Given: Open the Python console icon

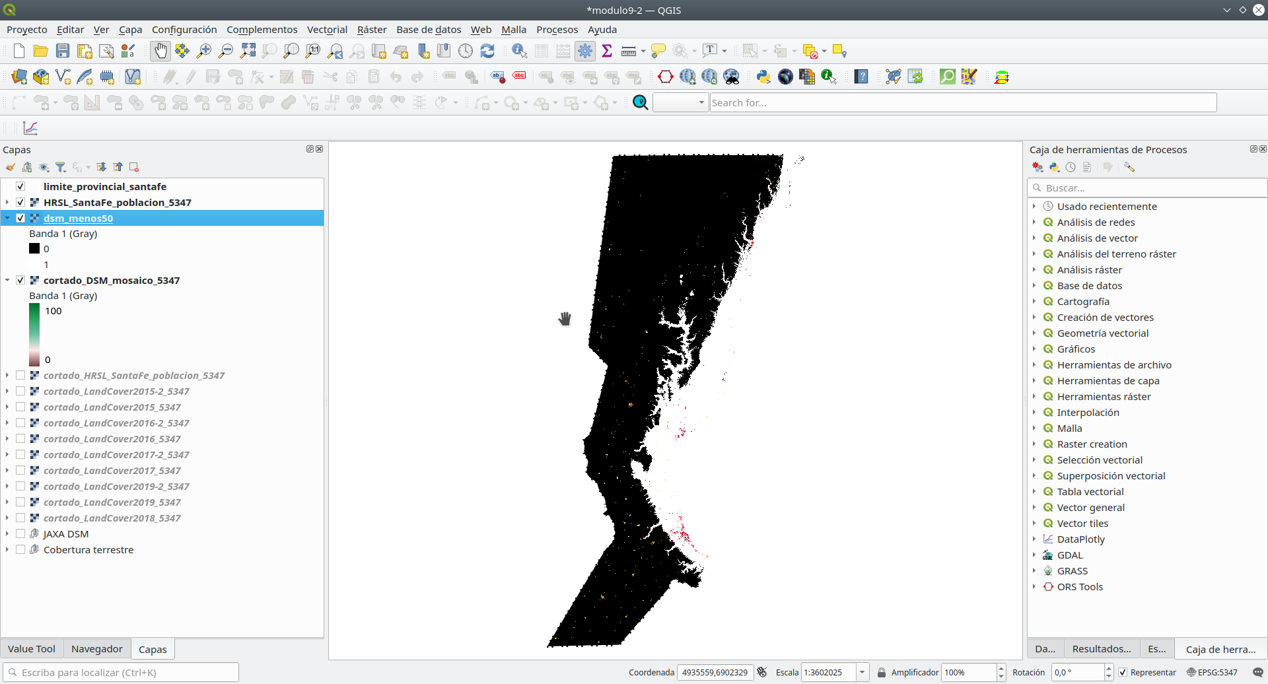Looking at the screenshot, I should click(x=763, y=77).
